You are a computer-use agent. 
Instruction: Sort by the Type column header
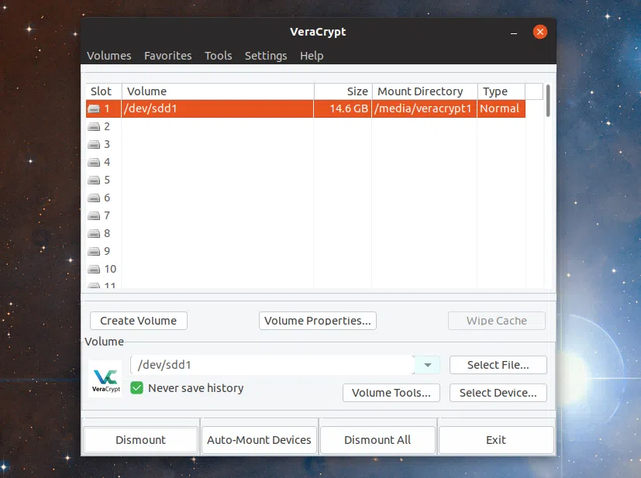tap(501, 91)
